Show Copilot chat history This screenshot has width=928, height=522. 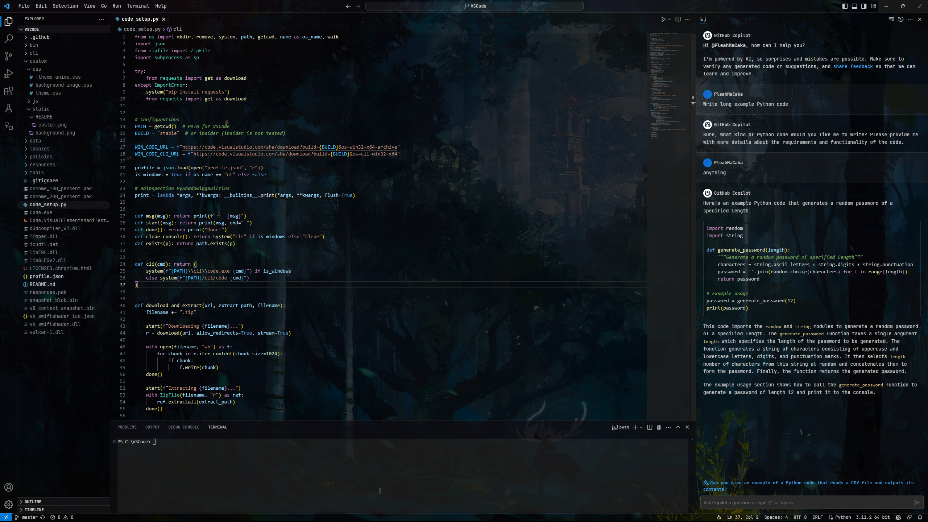tap(901, 19)
